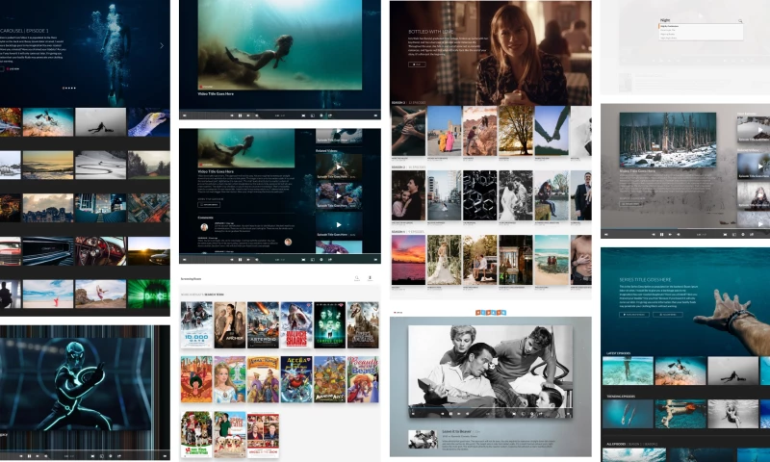Click user profile icon in ScreeningRoom header
This screenshot has height=462, width=770.
370,278
